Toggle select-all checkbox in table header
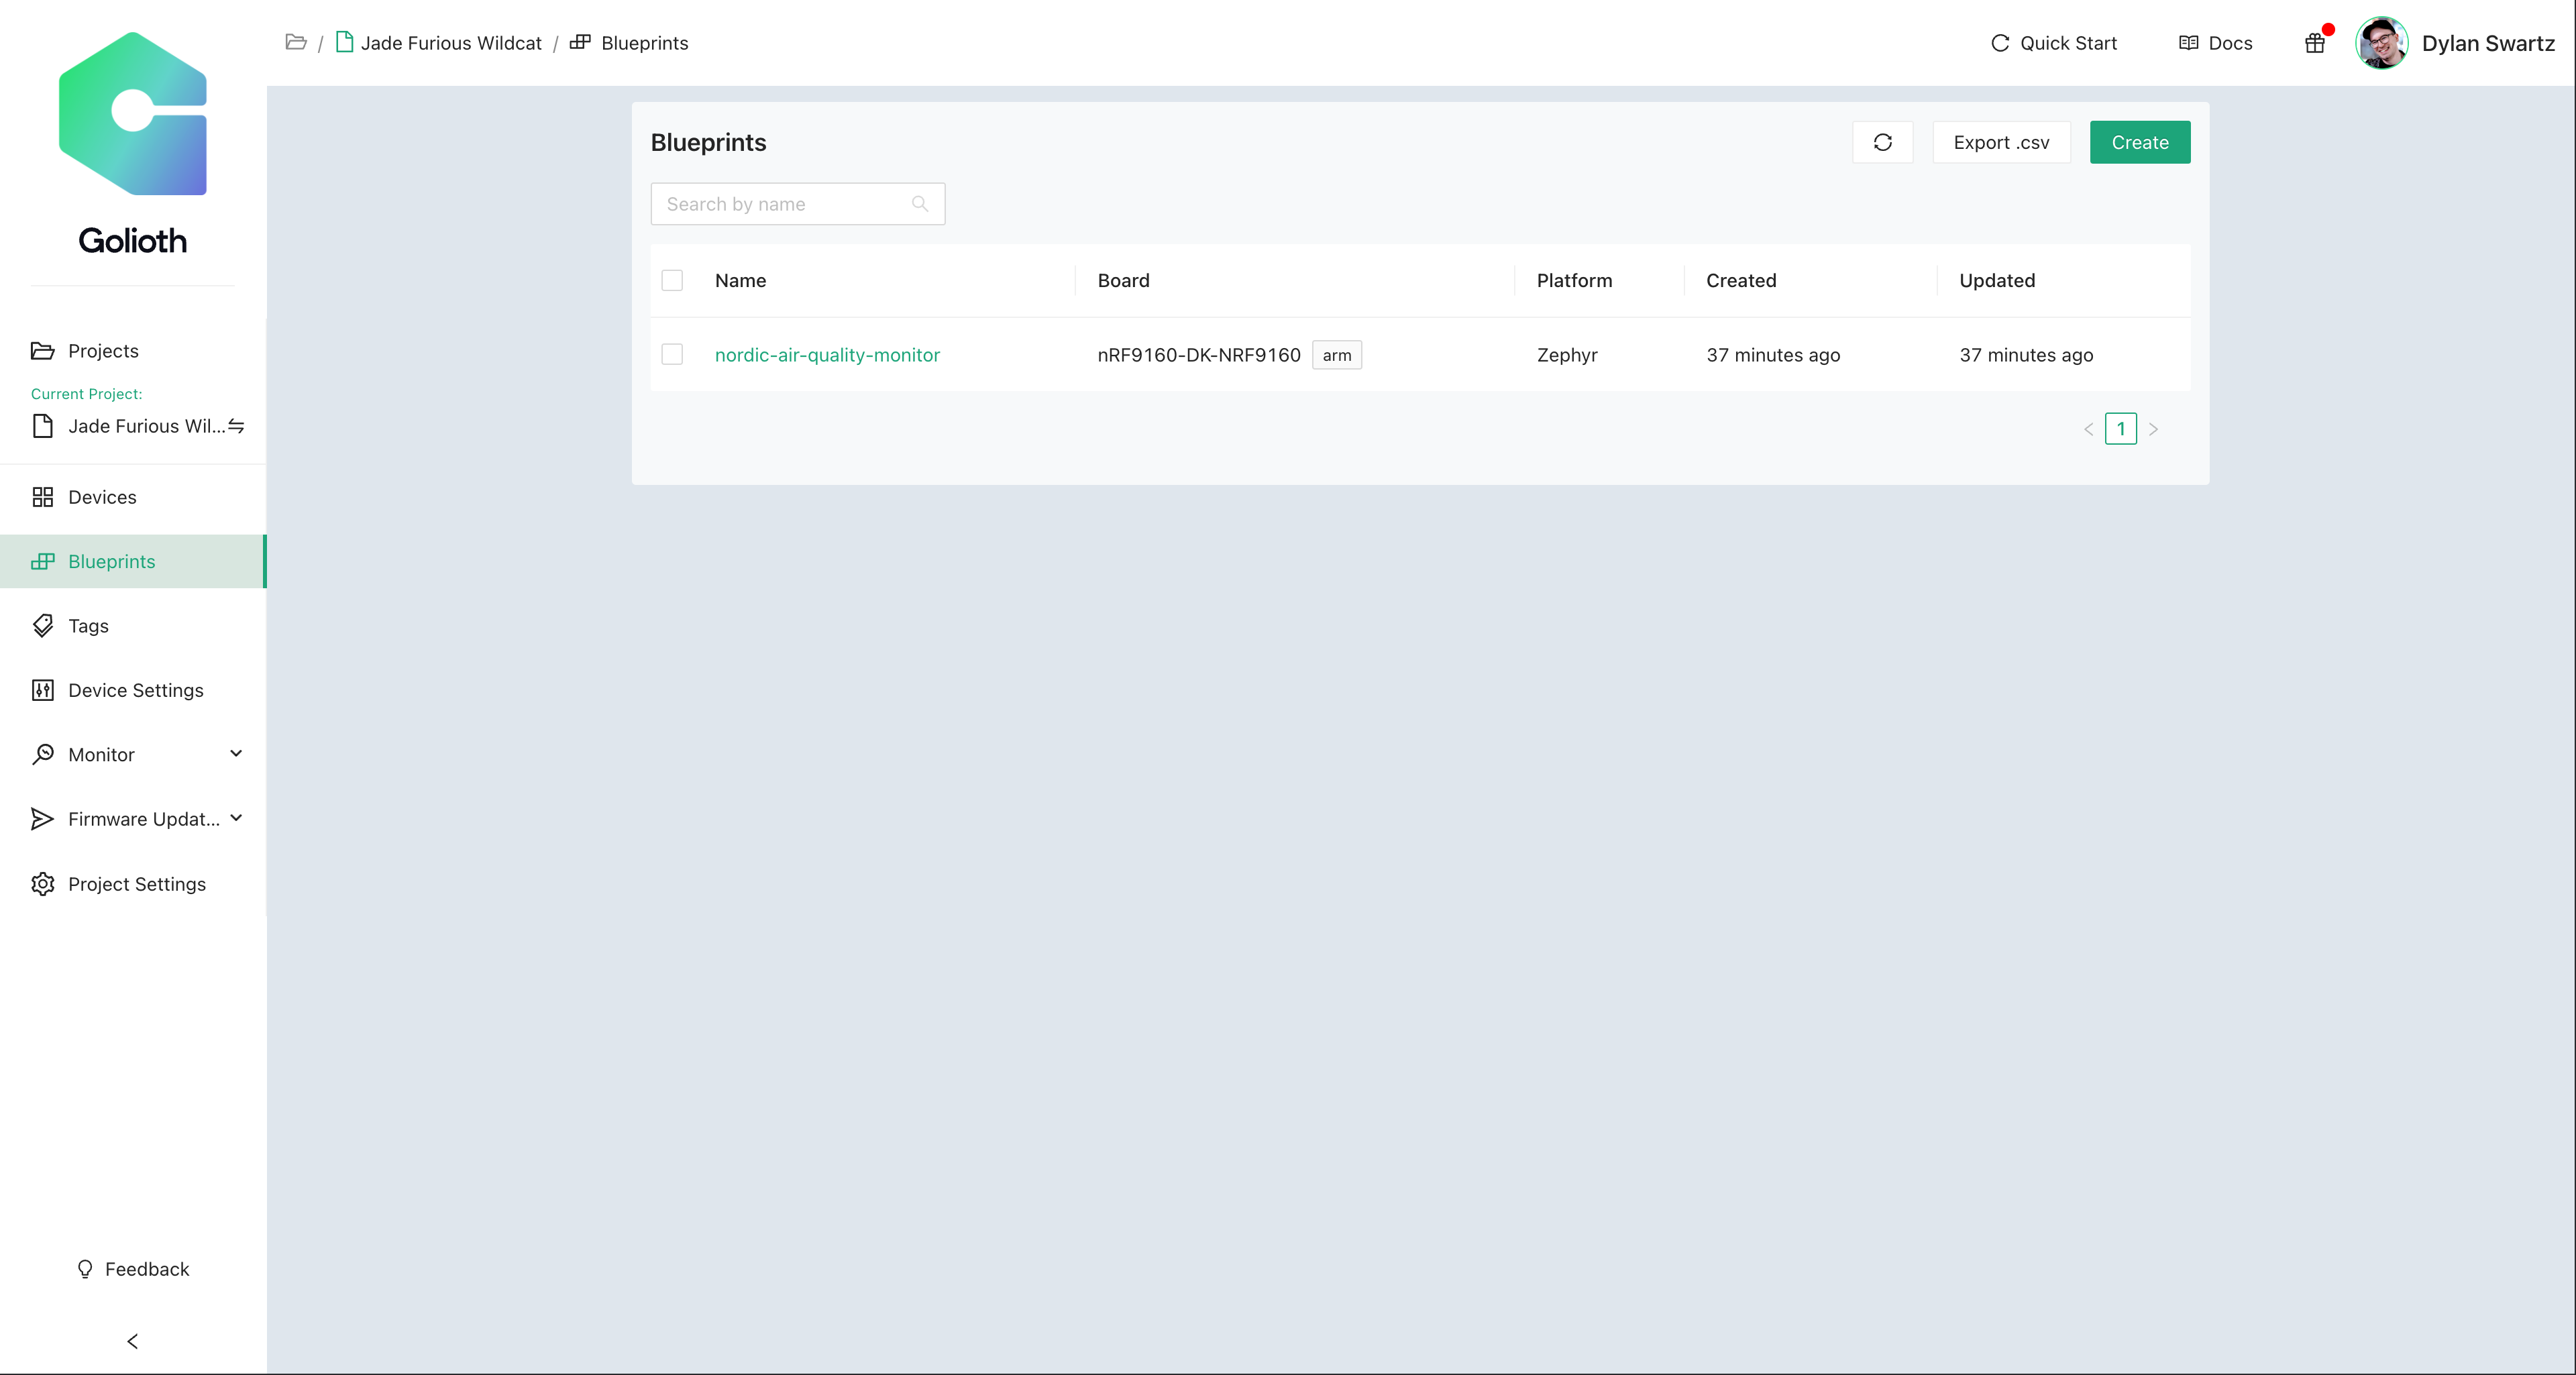 pyautogui.click(x=672, y=280)
